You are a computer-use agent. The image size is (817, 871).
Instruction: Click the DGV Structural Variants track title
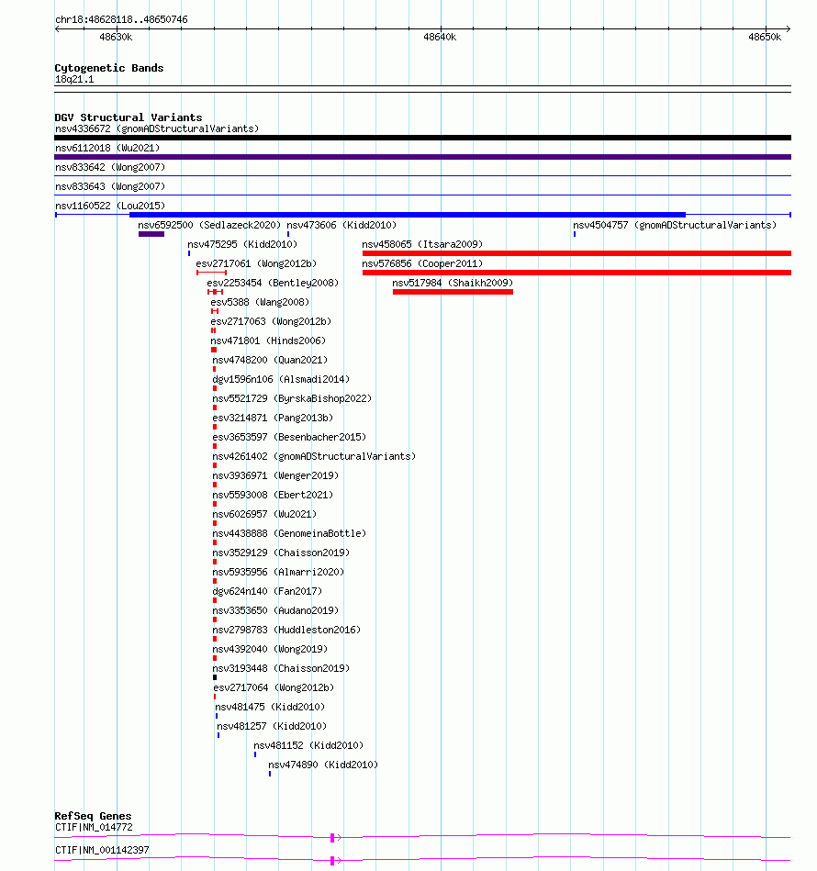[129, 117]
